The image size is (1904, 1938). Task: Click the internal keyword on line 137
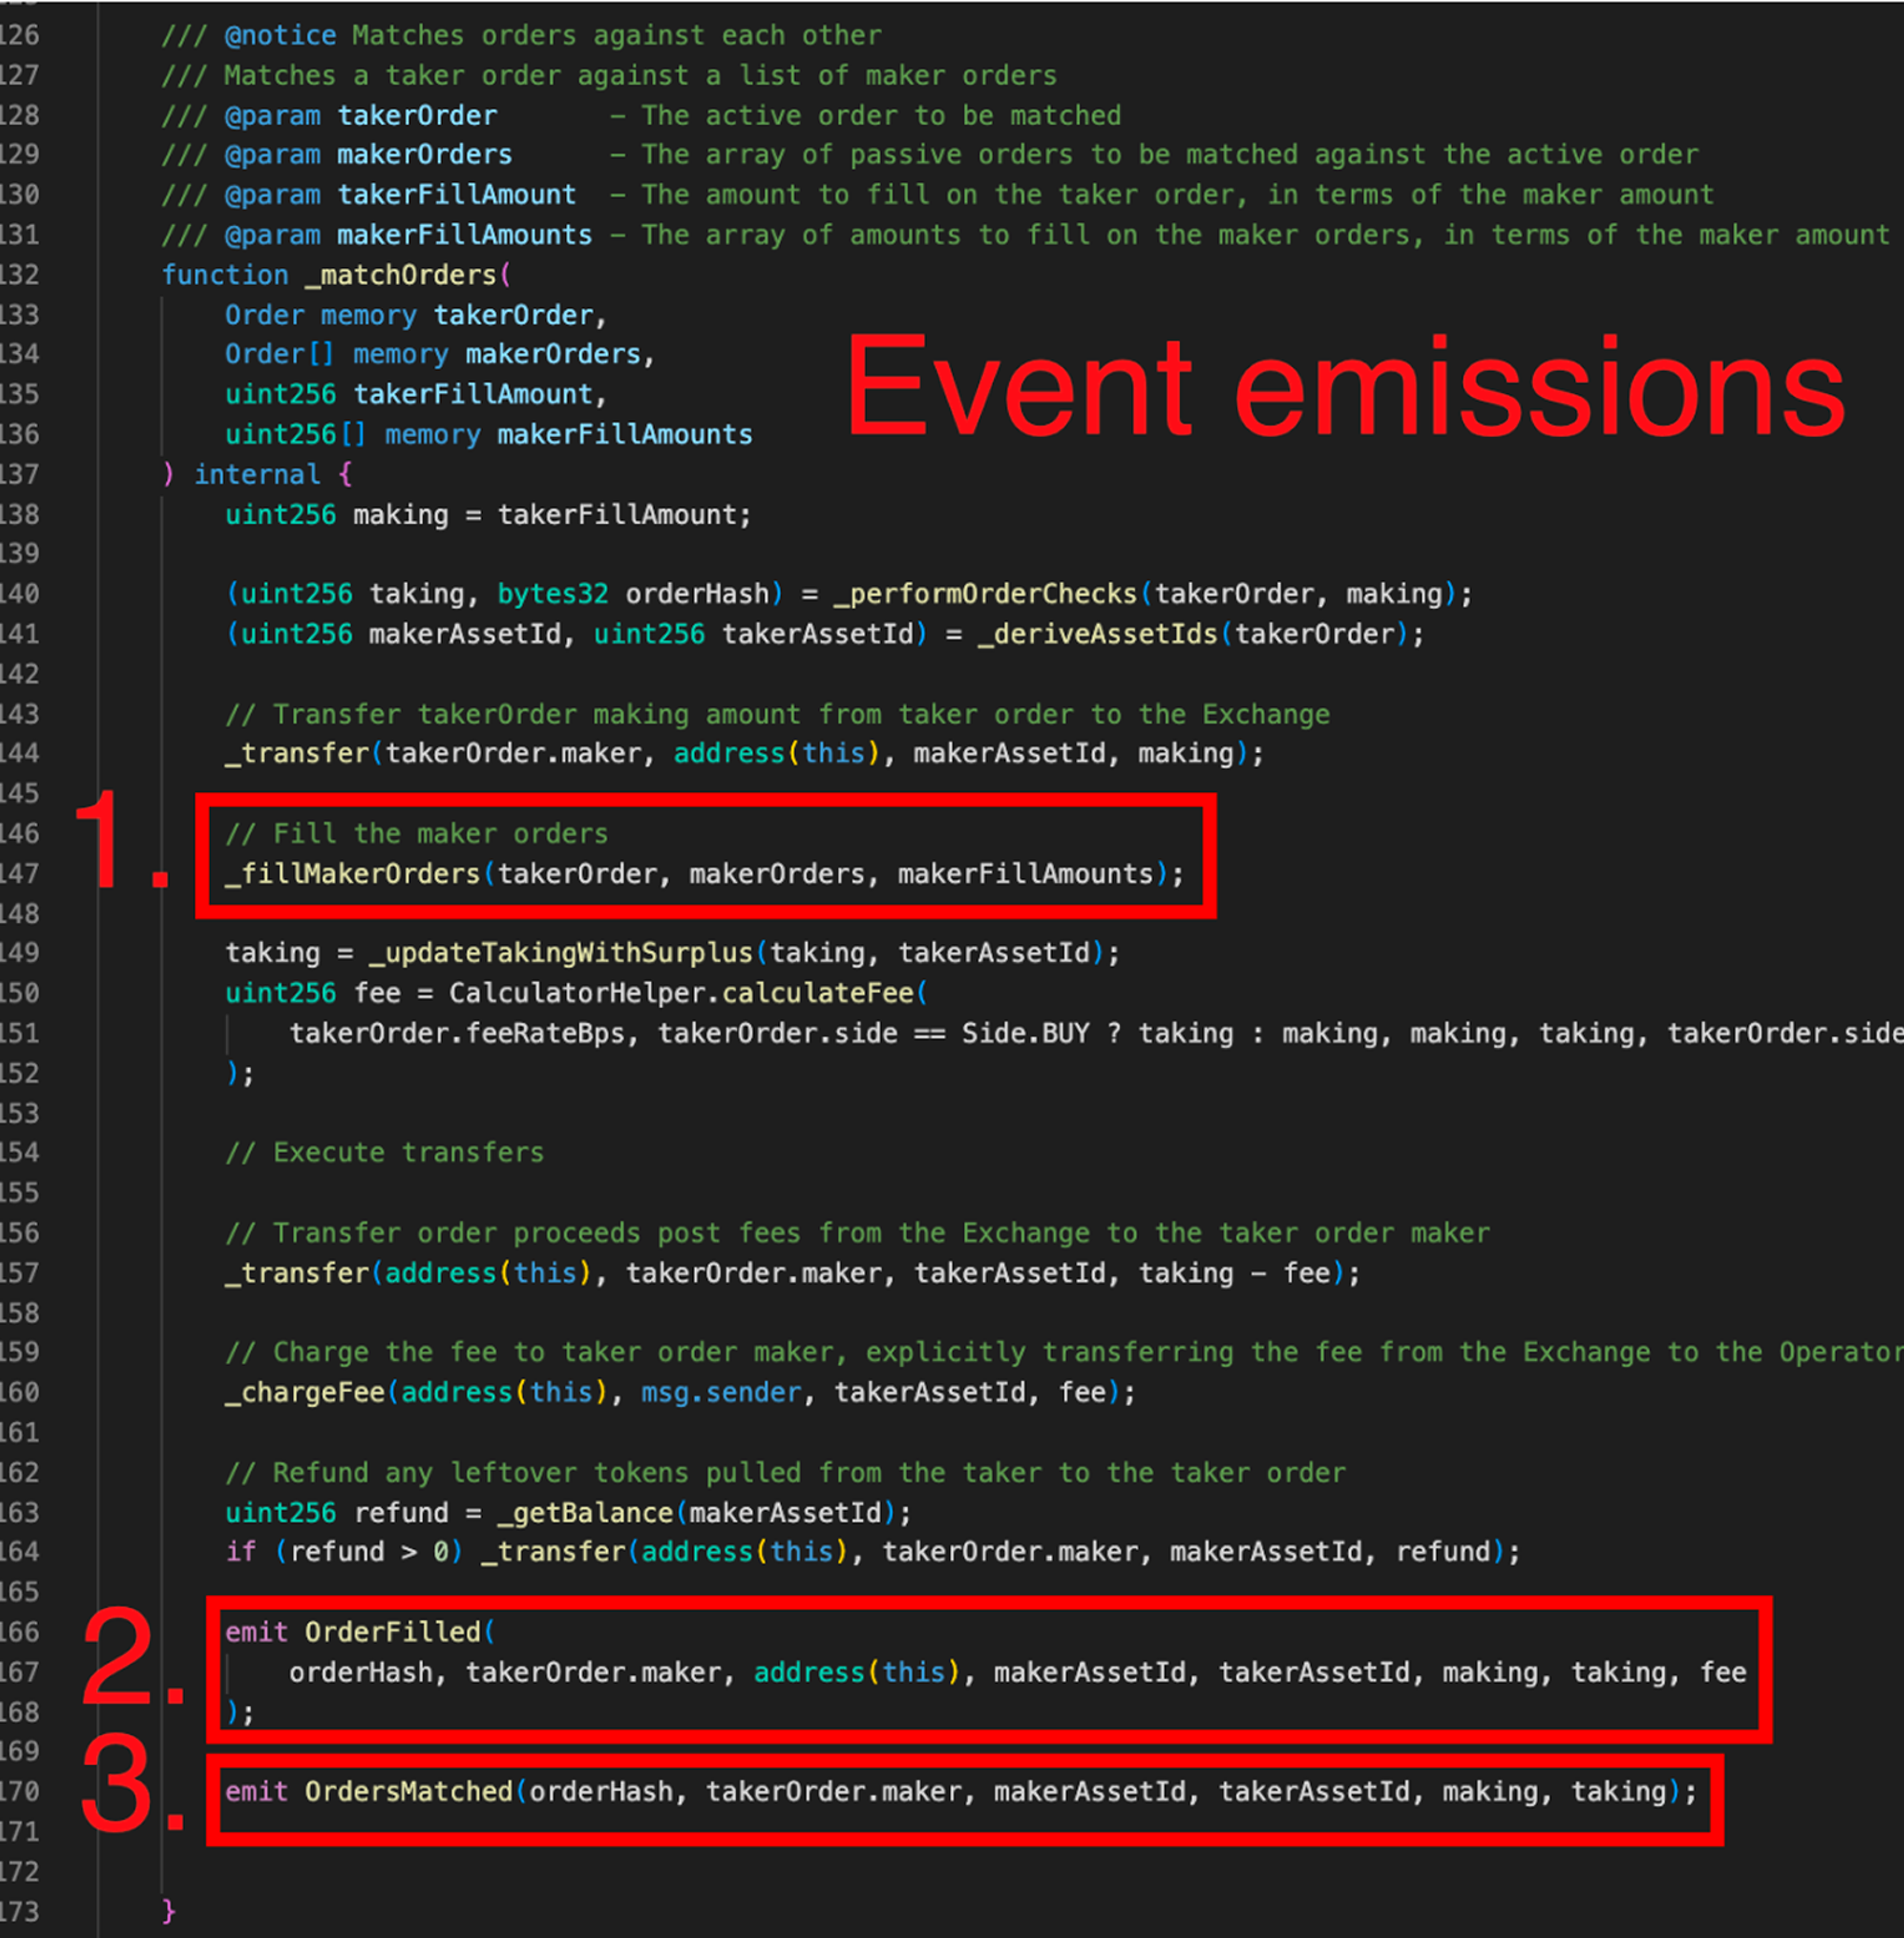click(x=257, y=474)
